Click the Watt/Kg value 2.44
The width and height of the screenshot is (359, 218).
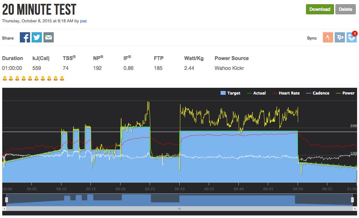click(x=189, y=68)
